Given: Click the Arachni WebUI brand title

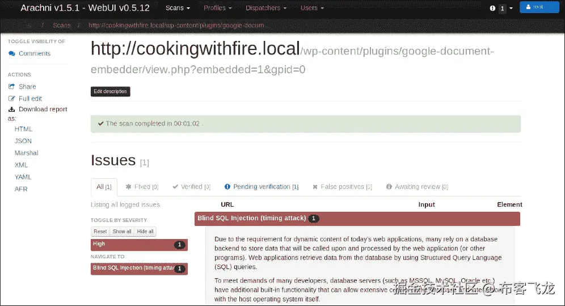Looking at the screenshot, I should (x=85, y=8).
